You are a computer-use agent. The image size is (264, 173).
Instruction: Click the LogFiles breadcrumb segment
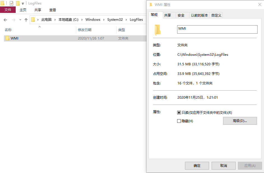coord(136,20)
